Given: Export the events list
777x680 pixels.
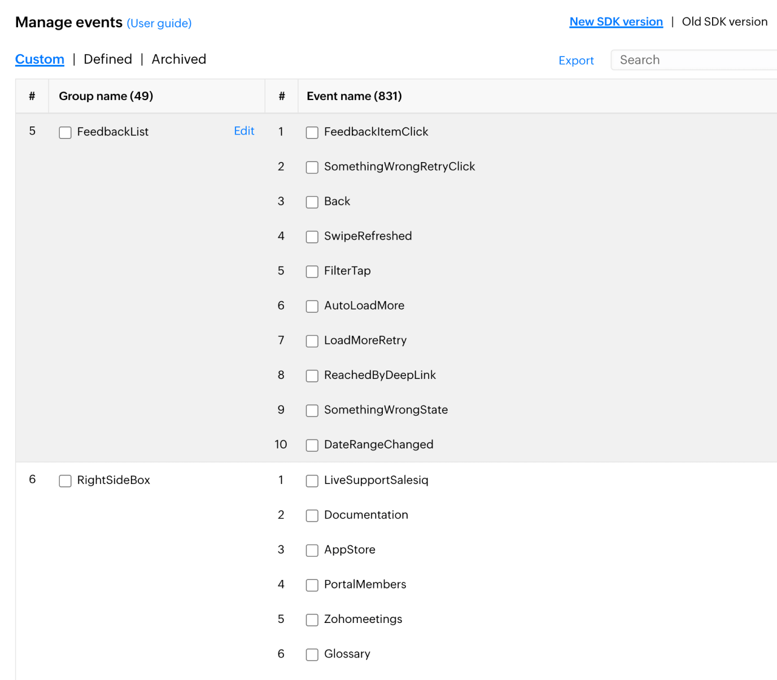Looking at the screenshot, I should (576, 60).
